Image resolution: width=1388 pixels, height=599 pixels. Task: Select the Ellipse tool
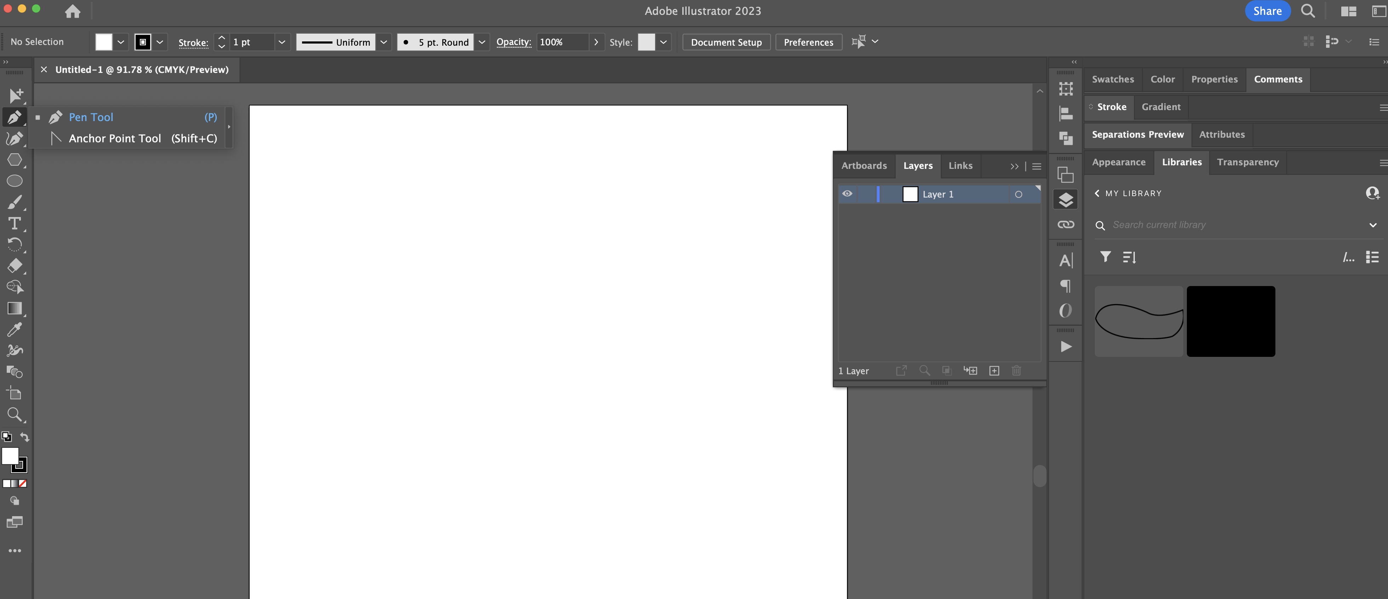pyautogui.click(x=15, y=181)
